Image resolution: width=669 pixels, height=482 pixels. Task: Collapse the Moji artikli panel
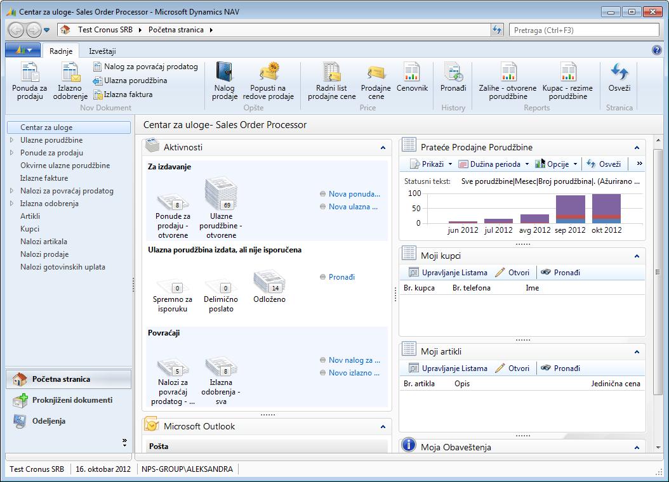click(637, 352)
